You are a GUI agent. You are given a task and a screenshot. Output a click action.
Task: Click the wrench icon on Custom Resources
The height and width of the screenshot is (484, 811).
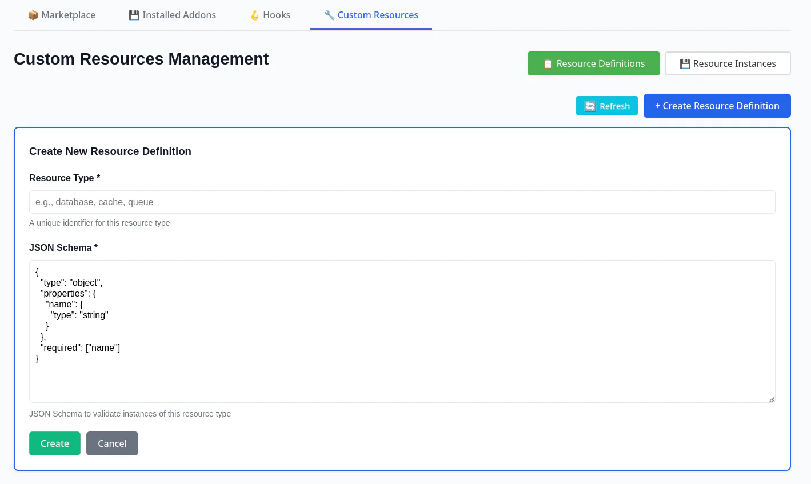[x=329, y=15]
